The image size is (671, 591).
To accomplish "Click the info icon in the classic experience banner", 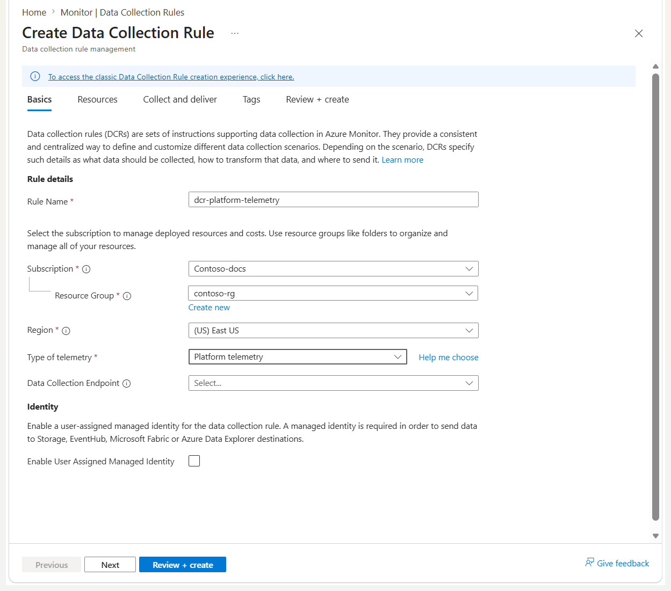I will [35, 76].
